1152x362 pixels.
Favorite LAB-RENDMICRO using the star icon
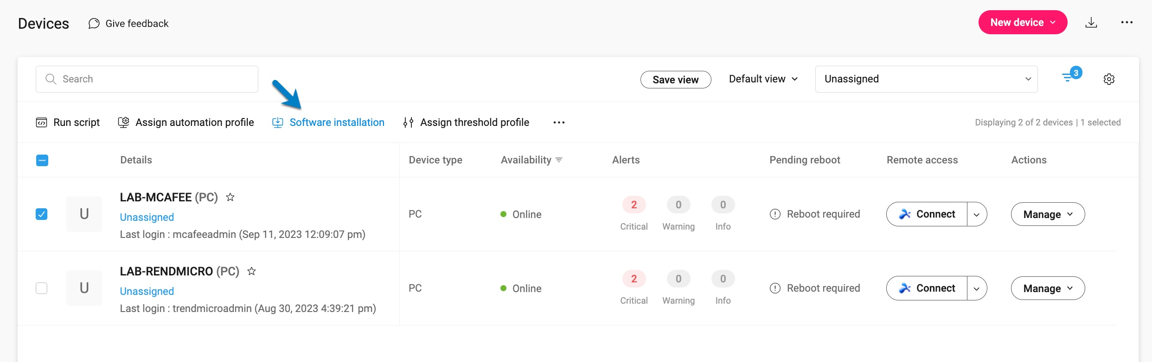(x=251, y=271)
